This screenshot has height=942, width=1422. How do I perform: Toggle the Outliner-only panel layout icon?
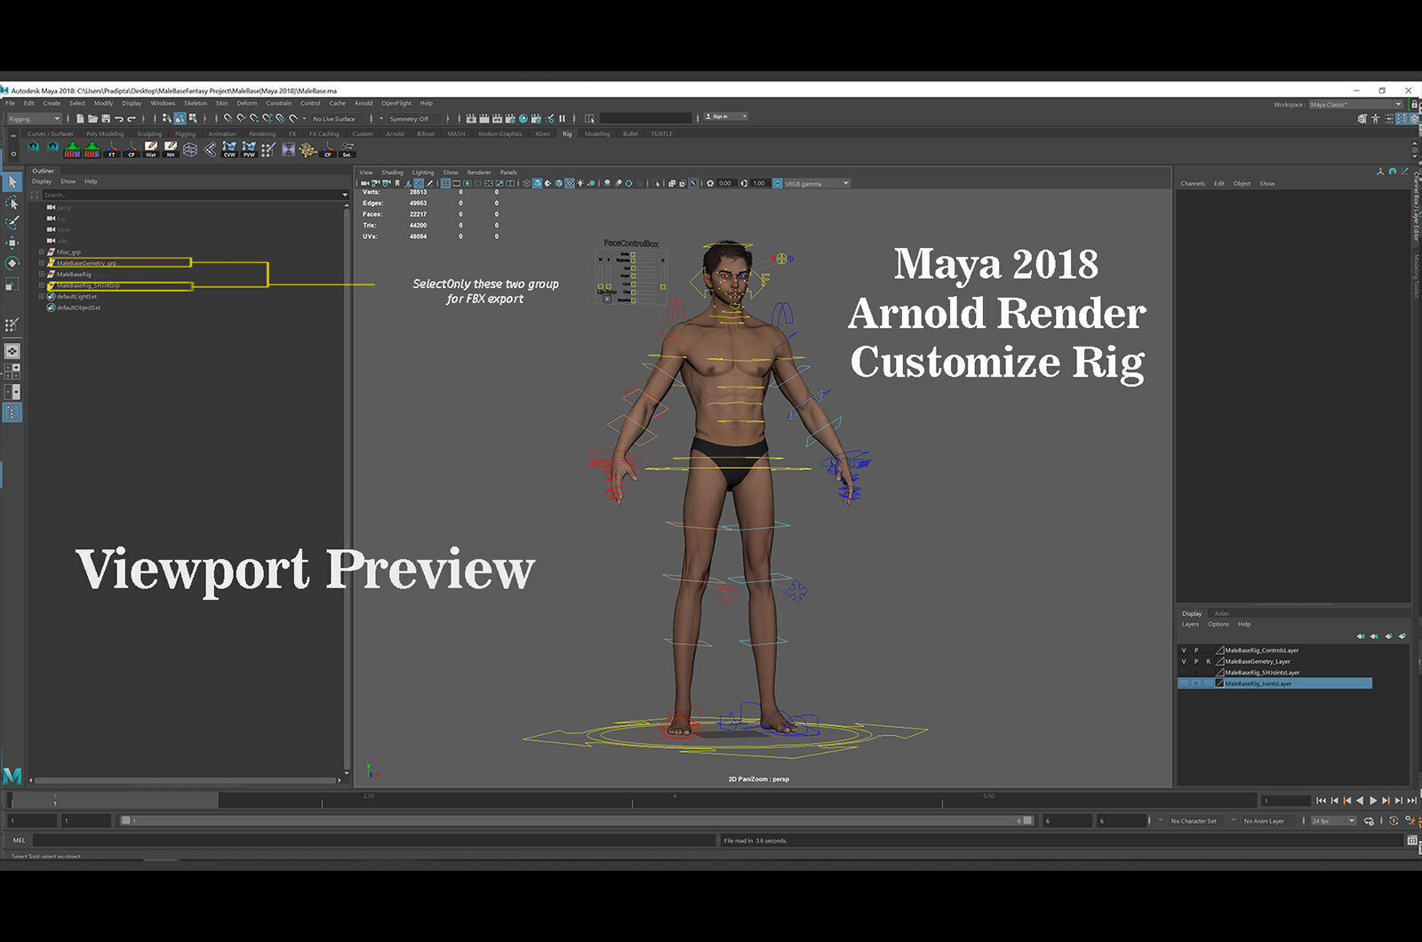12,412
